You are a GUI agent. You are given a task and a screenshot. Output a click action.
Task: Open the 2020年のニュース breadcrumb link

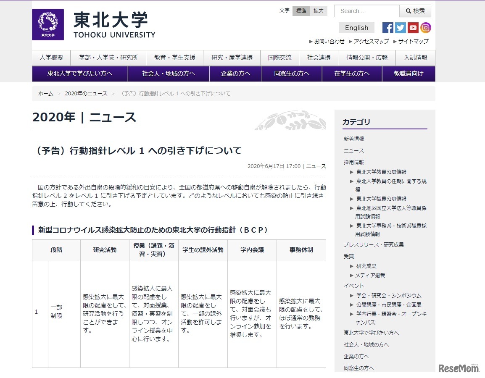(x=86, y=94)
